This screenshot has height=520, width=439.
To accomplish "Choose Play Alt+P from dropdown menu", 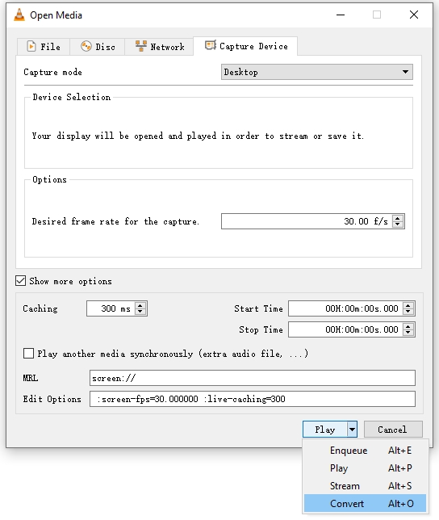I will pos(365,468).
